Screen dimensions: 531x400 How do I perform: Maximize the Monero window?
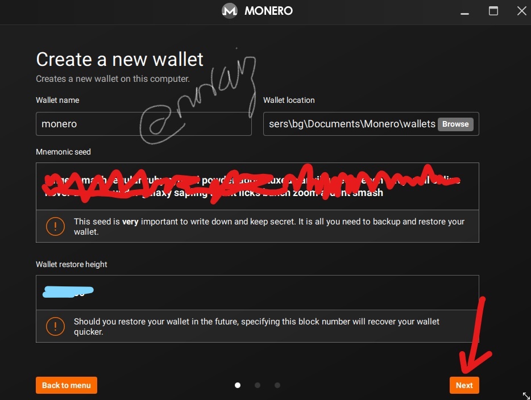(493, 11)
